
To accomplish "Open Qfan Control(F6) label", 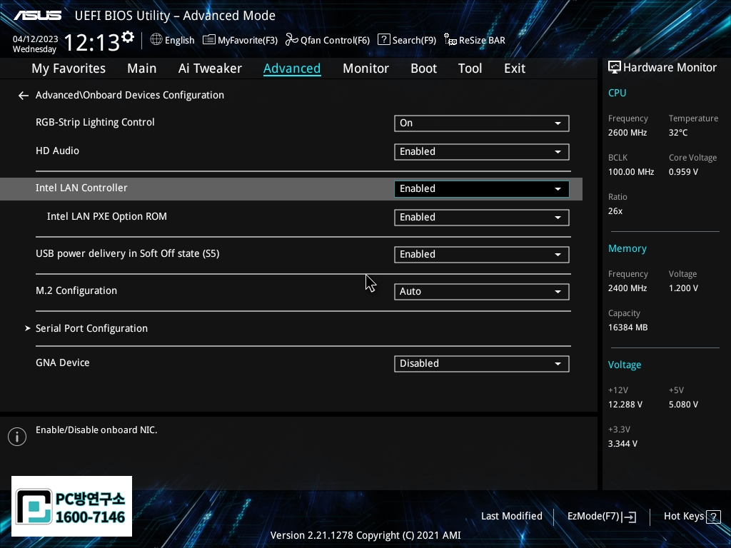I will tap(335, 40).
